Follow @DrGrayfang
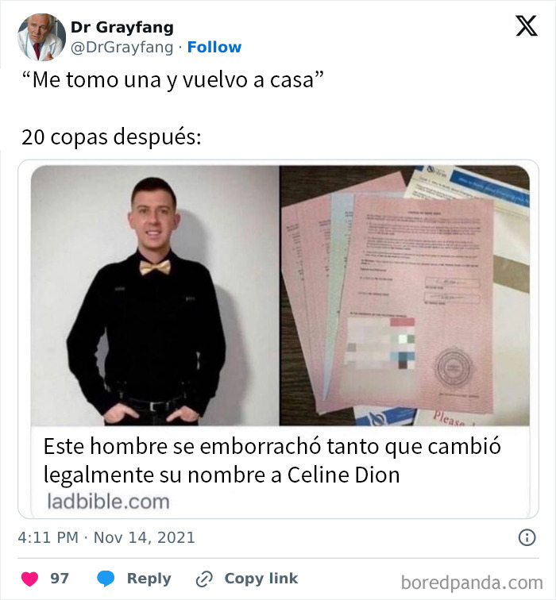Viewport: 556px width, 600px height. pyautogui.click(x=214, y=47)
